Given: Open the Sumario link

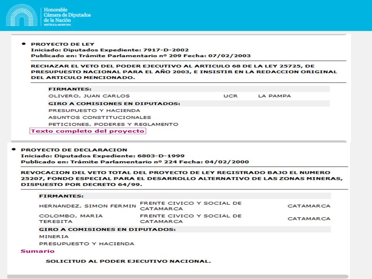Looking at the screenshot, I should tap(38, 251).
